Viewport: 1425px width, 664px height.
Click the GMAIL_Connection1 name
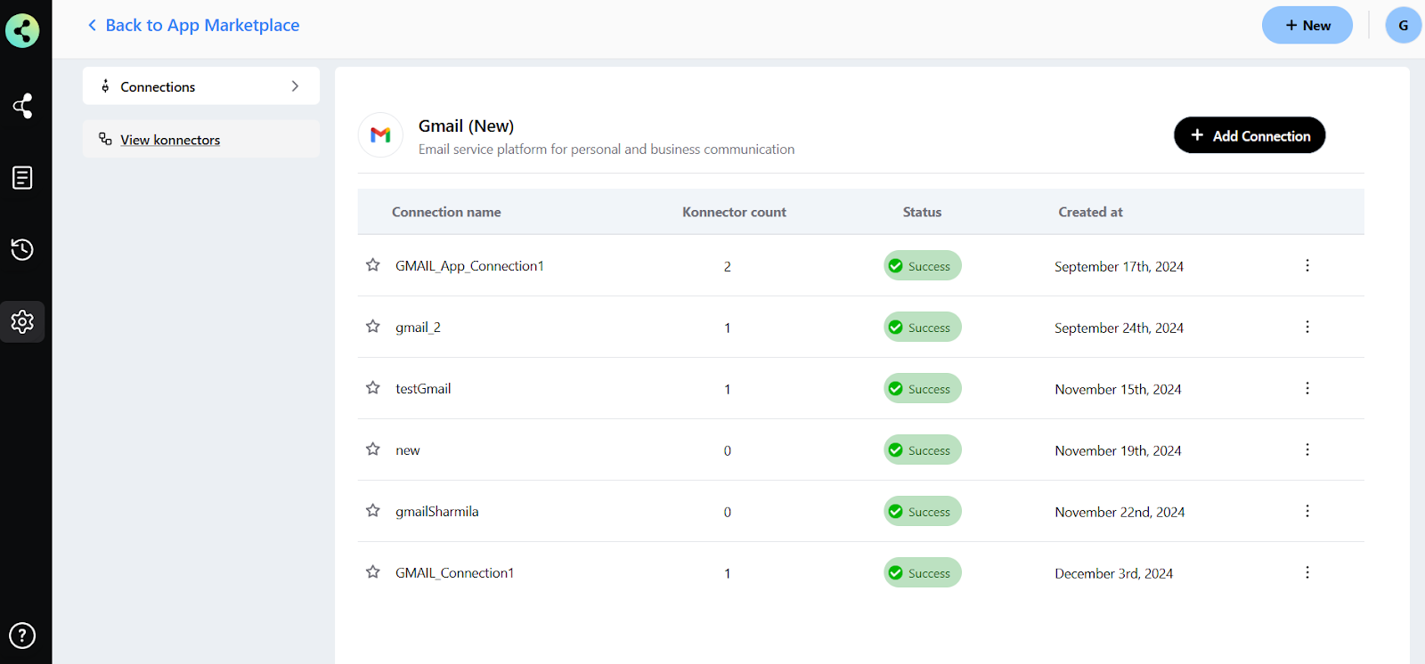pyautogui.click(x=454, y=573)
